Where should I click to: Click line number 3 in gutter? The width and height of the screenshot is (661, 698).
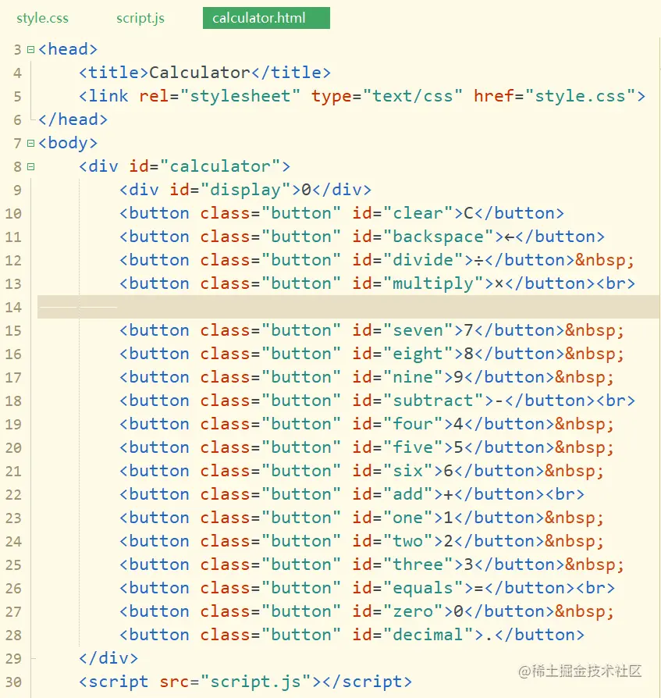point(17,49)
